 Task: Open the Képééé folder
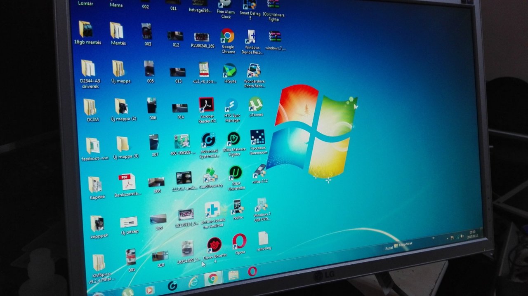(95, 185)
